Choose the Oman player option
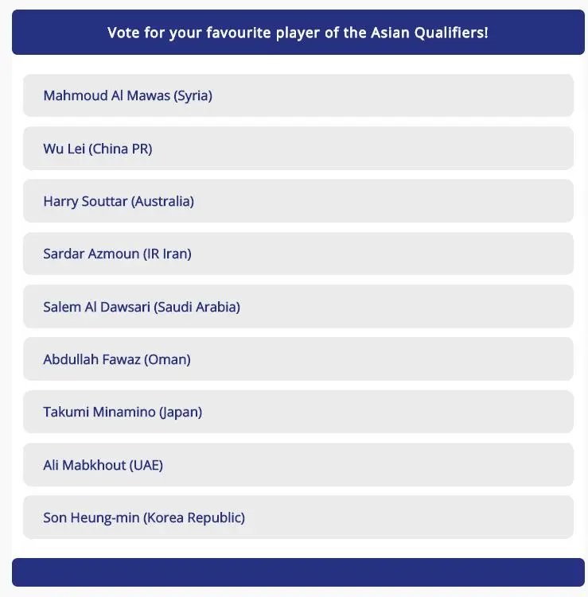The image size is (588, 597). (298, 359)
